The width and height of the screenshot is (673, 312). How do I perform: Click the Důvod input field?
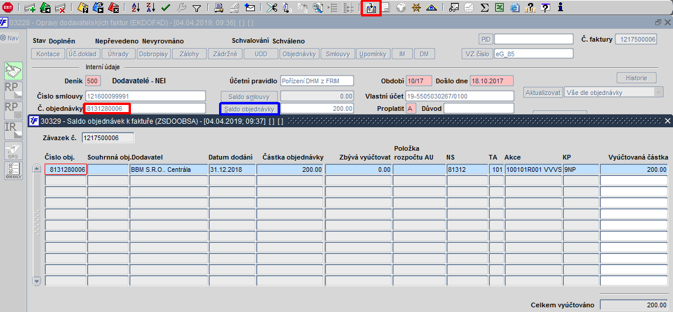[x=479, y=108]
